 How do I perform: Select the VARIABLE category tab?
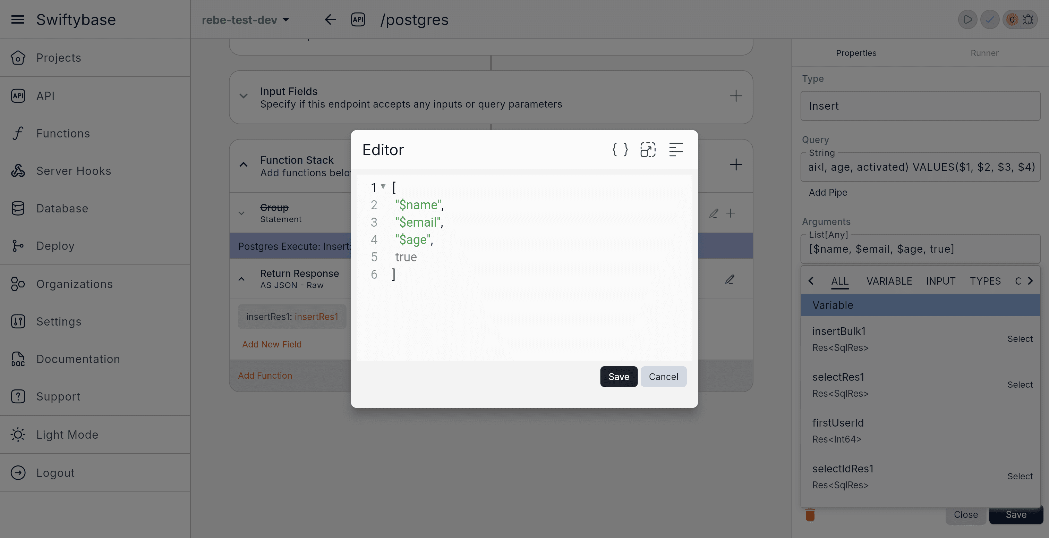pos(889,281)
